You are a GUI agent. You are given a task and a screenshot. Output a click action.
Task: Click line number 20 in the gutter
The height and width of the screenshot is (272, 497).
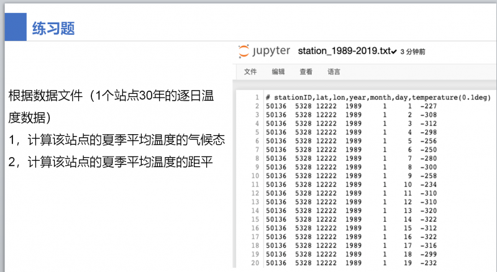(255, 263)
